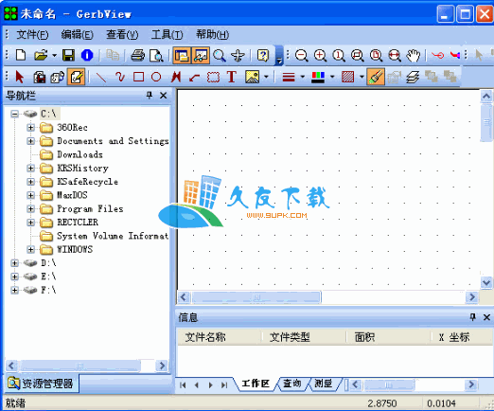Collapse the C:\ drive node

pyautogui.click(x=14, y=114)
